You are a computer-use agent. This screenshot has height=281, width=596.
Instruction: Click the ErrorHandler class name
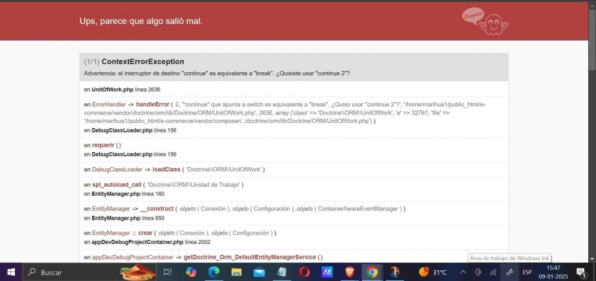pos(108,104)
